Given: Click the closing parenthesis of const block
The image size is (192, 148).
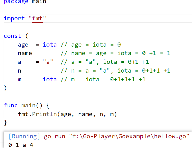Looking at the screenshot, I should point(5,88).
